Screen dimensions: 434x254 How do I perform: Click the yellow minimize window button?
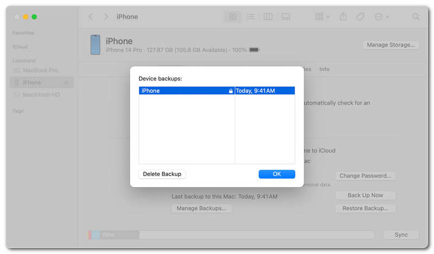pos(25,17)
